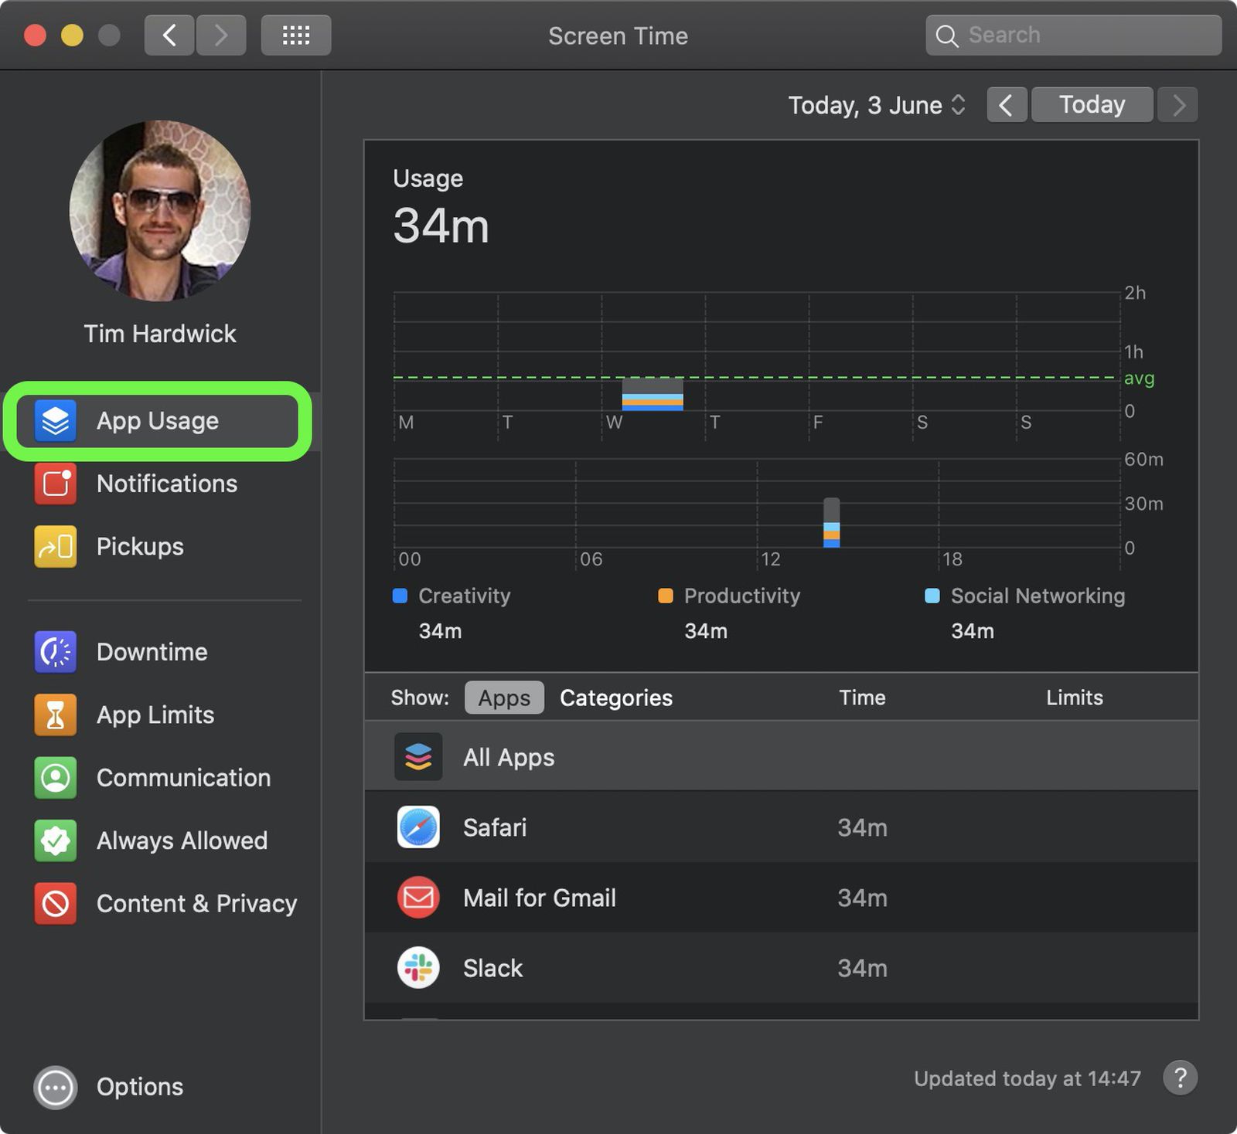The height and width of the screenshot is (1134, 1237).
Task: Open the date stepper for Today, 3 June
Action: 958,105
